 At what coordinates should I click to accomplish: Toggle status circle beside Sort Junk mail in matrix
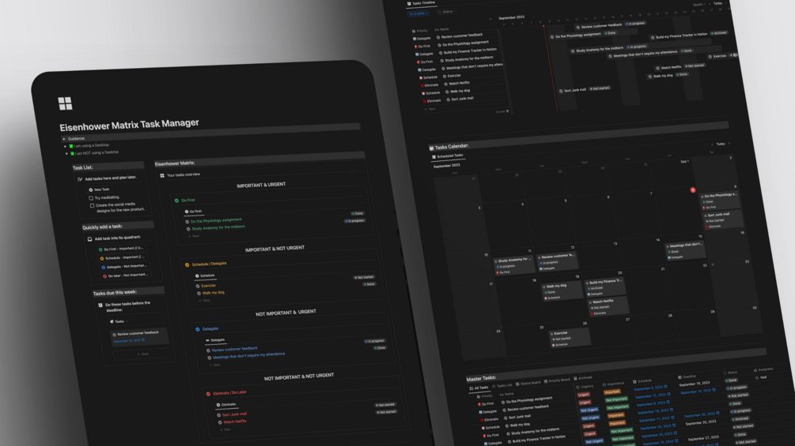(219, 415)
